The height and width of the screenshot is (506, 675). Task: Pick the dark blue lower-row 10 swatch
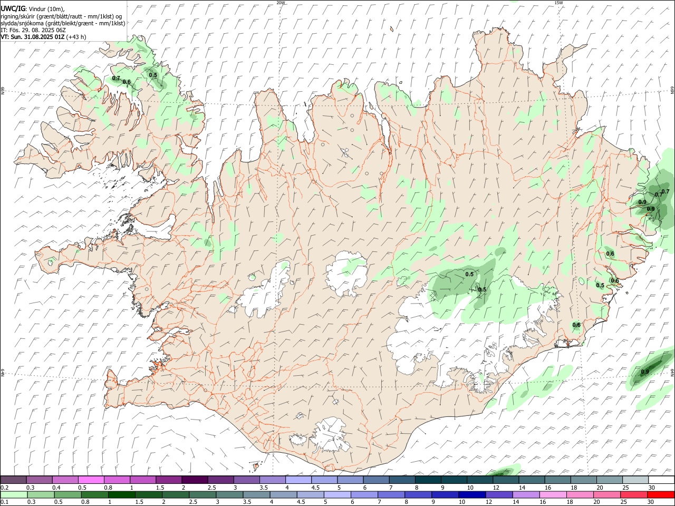tap(472, 494)
